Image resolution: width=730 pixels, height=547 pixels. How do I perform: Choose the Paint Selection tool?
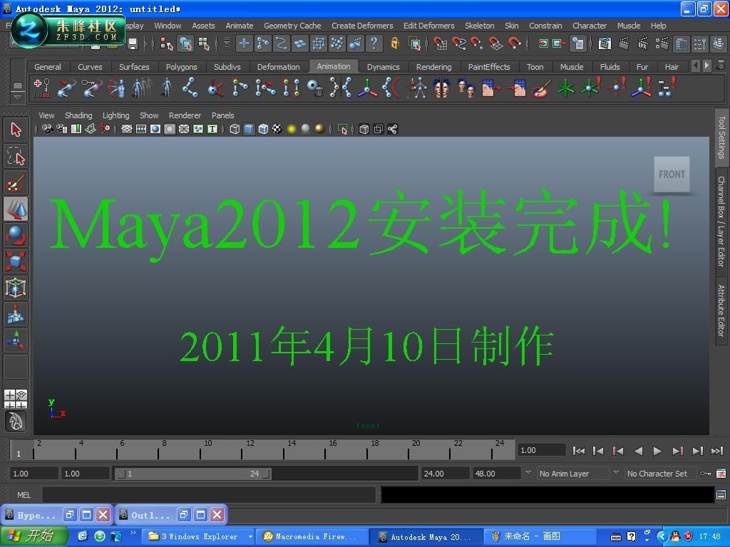tap(16, 182)
